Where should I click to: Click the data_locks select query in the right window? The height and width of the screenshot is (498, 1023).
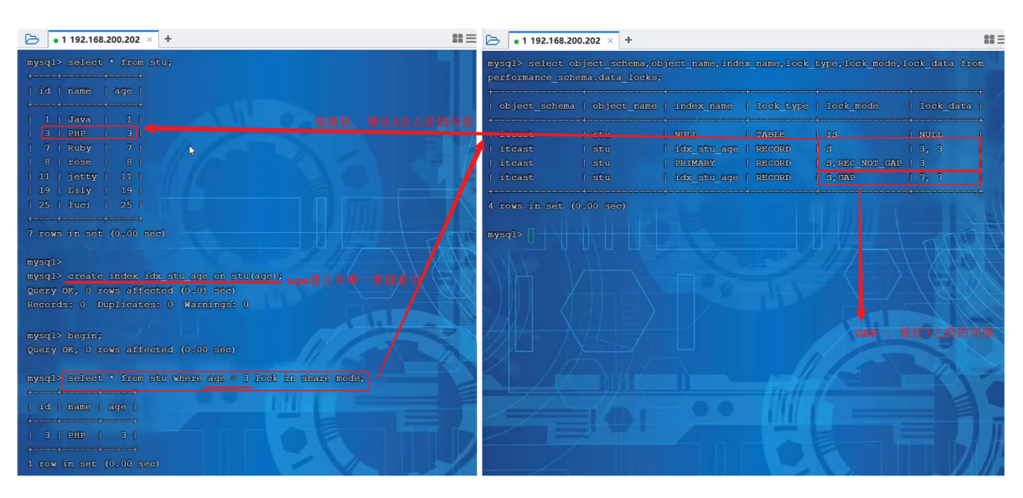pos(736,70)
